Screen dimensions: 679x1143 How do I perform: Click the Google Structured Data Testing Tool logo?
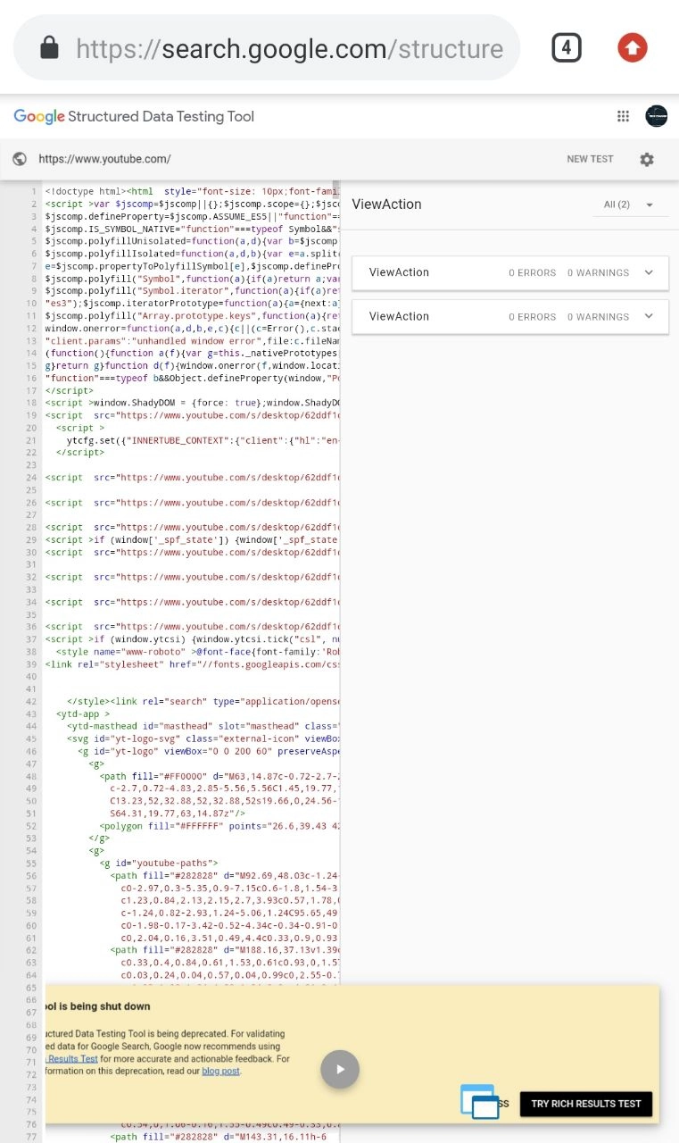(134, 117)
